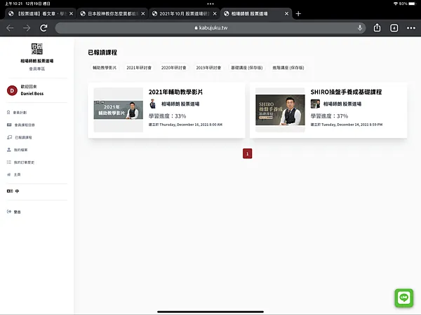Click the instructor avatar on the SHIRO card
The height and width of the screenshot is (315, 421).
point(315,104)
